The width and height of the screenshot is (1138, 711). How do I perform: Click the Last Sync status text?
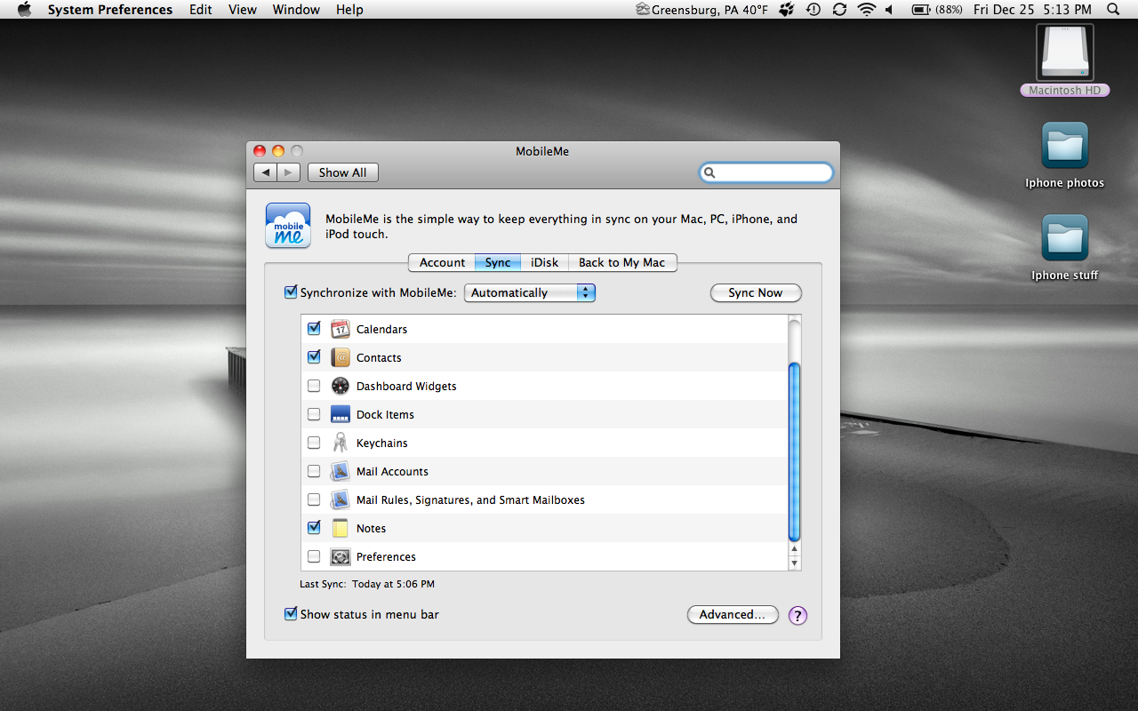click(x=367, y=584)
